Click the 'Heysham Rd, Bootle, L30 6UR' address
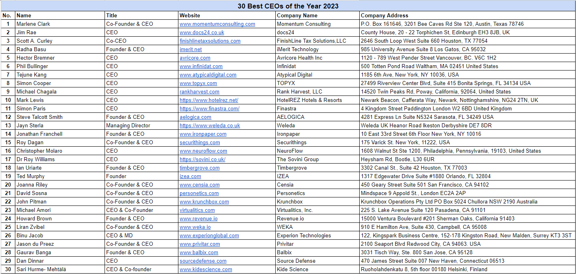The width and height of the screenshot is (576, 274). (467, 159)
